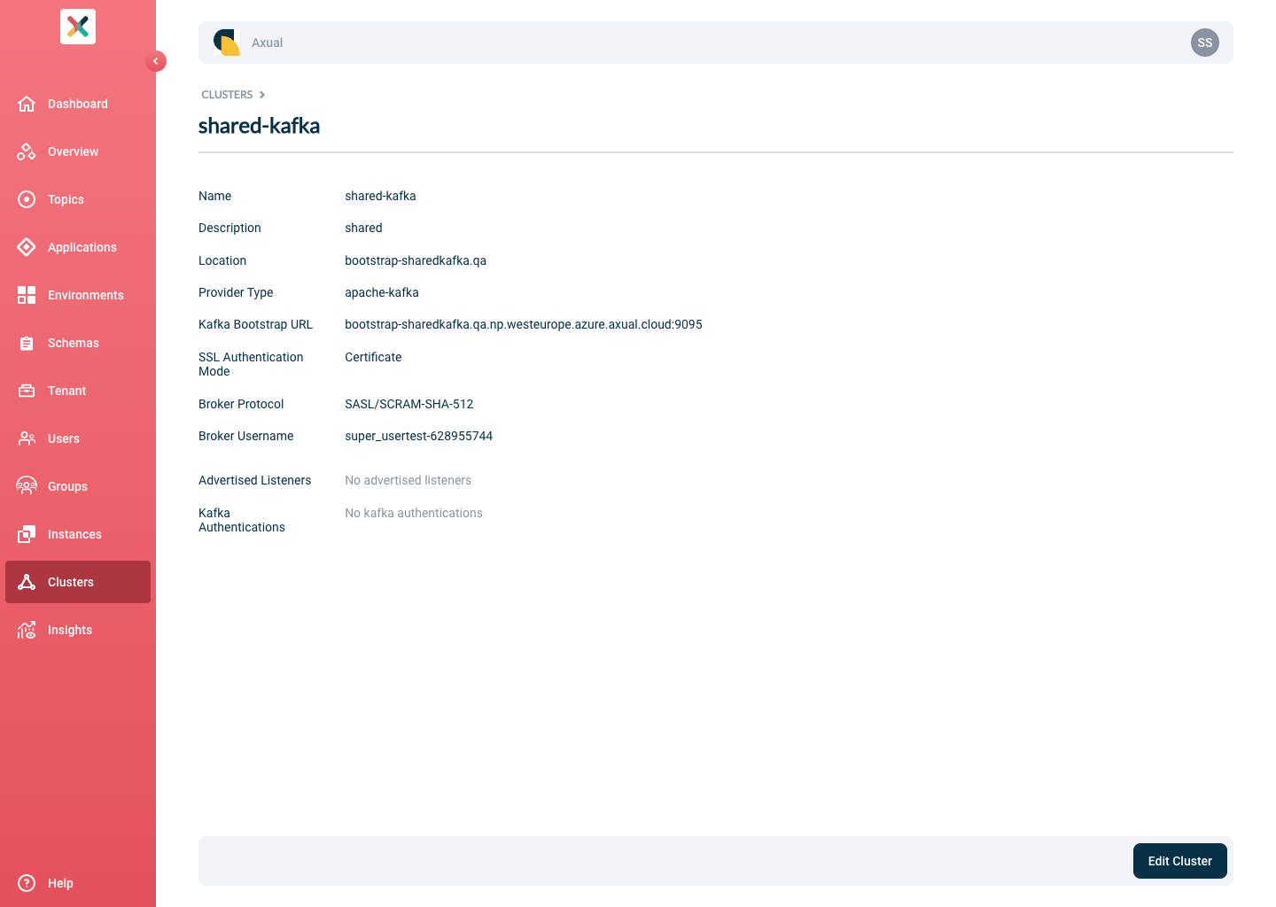Open the Instances label in sidebar

point(74,534)
